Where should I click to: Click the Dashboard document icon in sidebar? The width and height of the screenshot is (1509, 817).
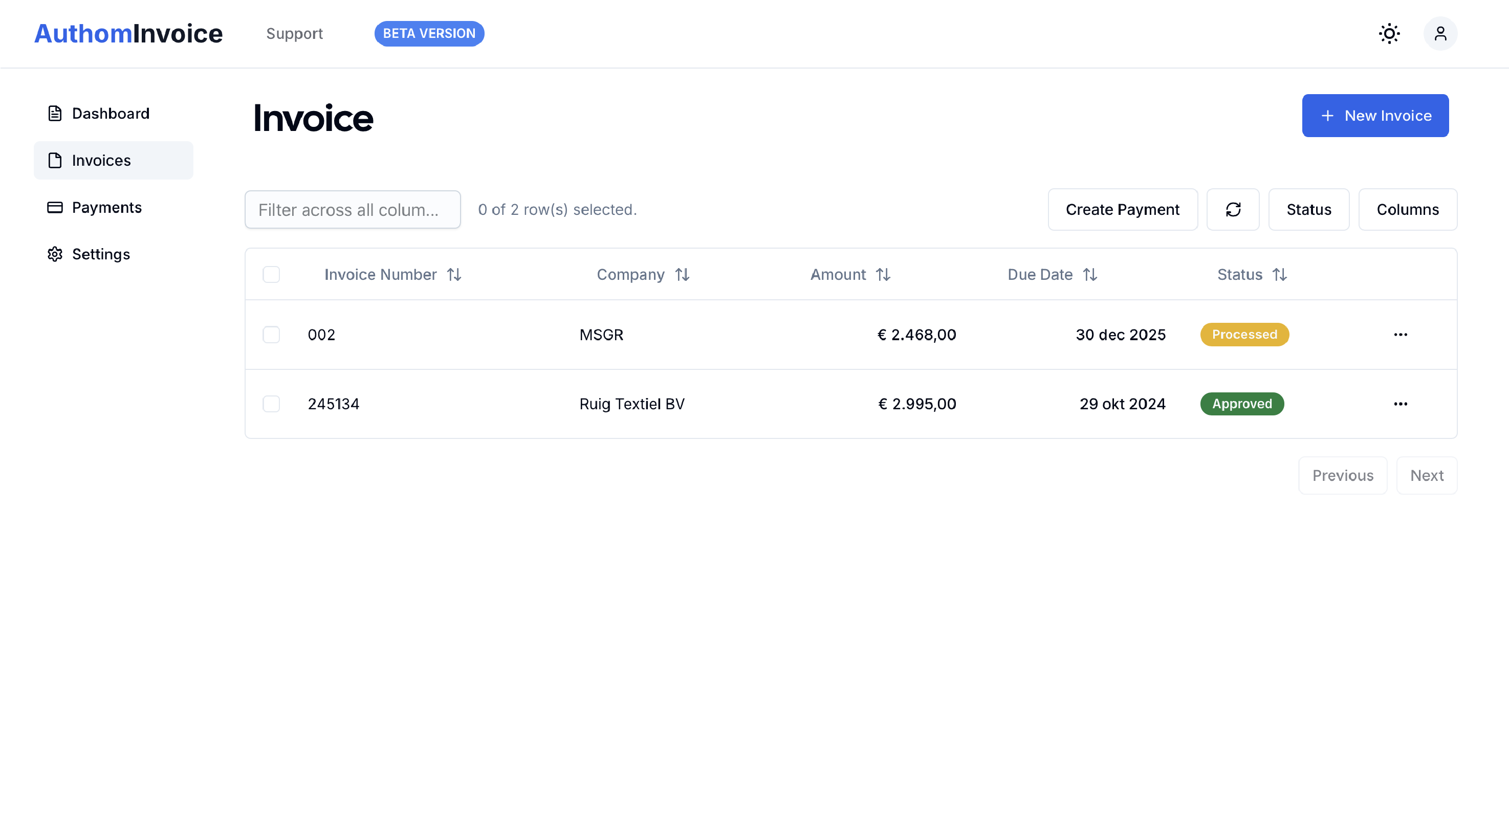(54, 113)
